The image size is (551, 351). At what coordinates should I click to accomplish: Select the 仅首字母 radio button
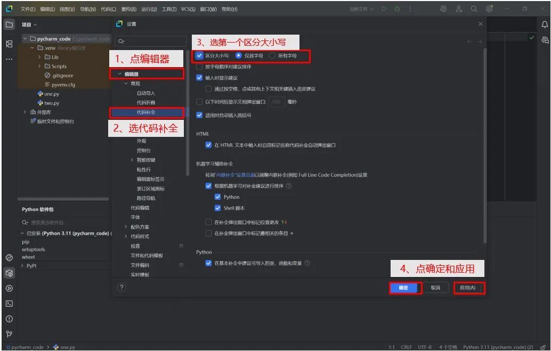pyautogui.click(x=239, y=55)
